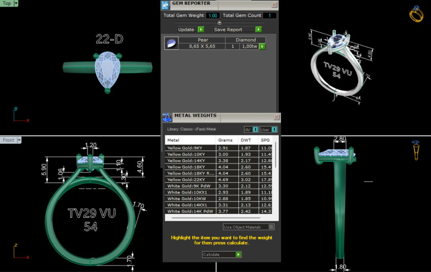Image resolution: width=431 pixels, height=272 pixels.
Task: Click the DWT column header
Action: (248, 140)
